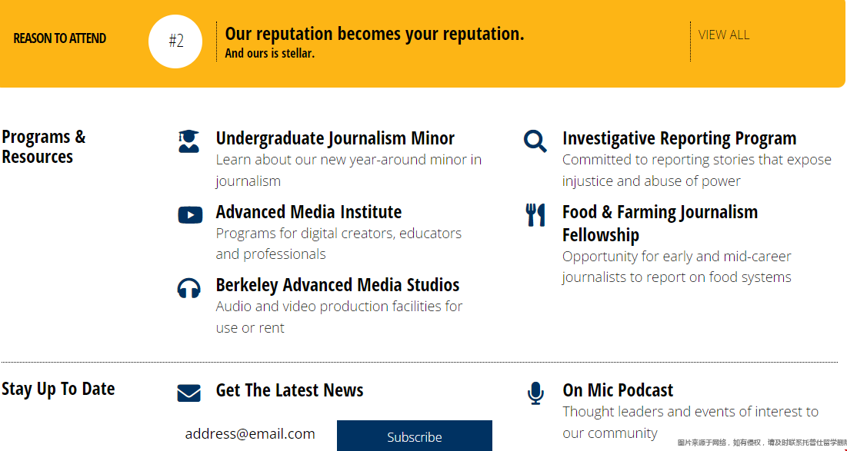Click the fork and knife icon beside Food & Farming
This screenshot has height=451, width=847.
coord(535,214)
